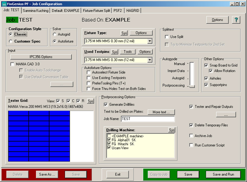Switch to the Sanmina Kuching tab
Image resolution: width=247 pixels, height=182 pixels.
coord(36,10)
